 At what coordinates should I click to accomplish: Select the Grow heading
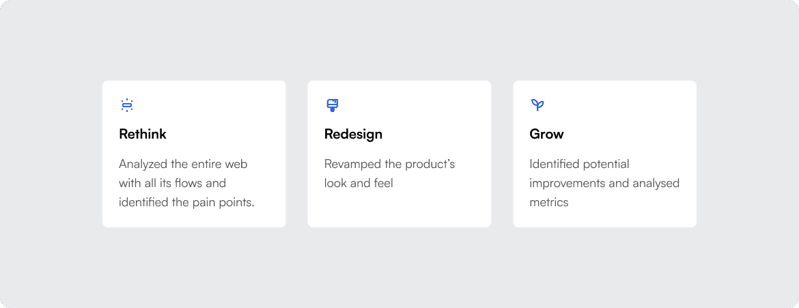click(547, 134)
